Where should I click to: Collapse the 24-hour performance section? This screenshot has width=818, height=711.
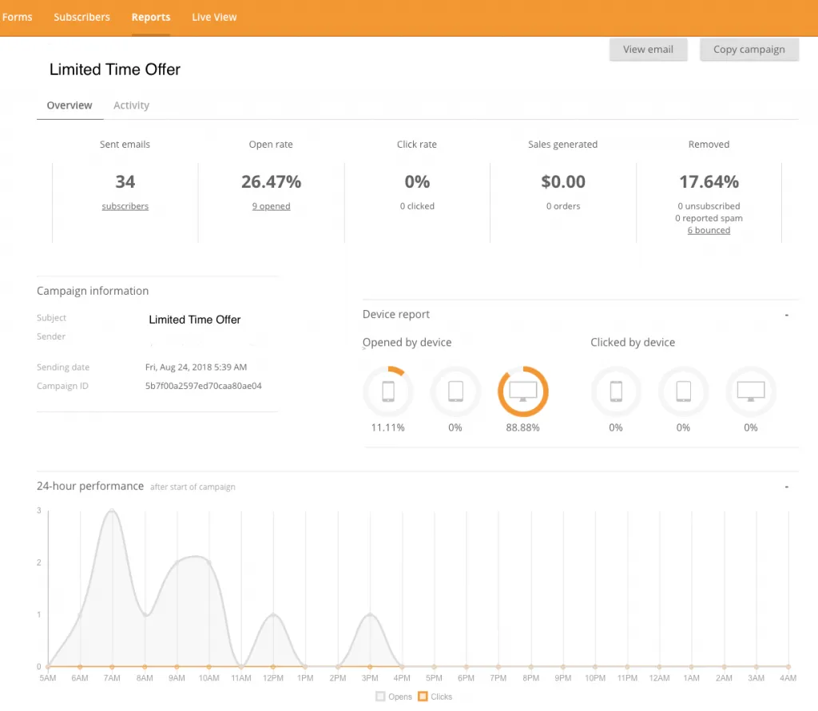point(787,487)
